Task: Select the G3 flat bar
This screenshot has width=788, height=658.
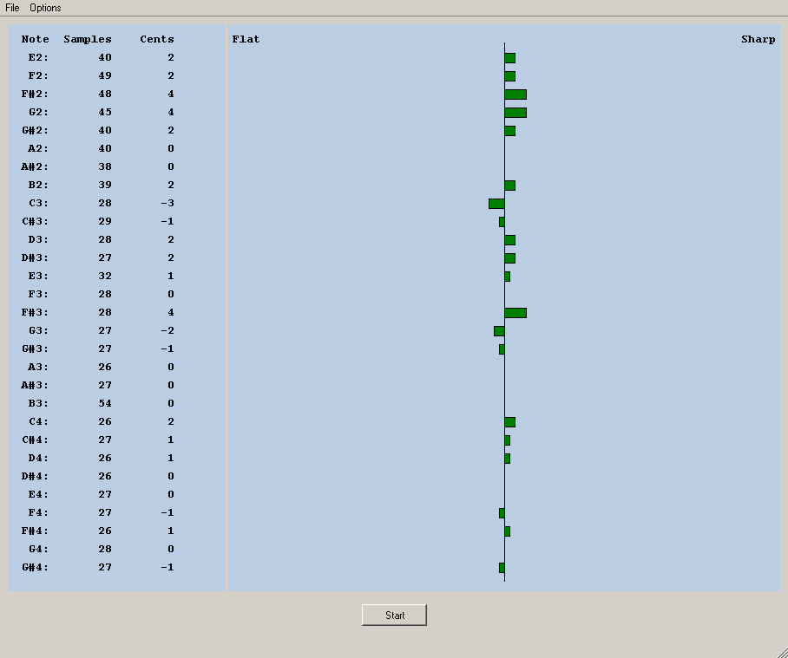Action: [x=499, y=331]
